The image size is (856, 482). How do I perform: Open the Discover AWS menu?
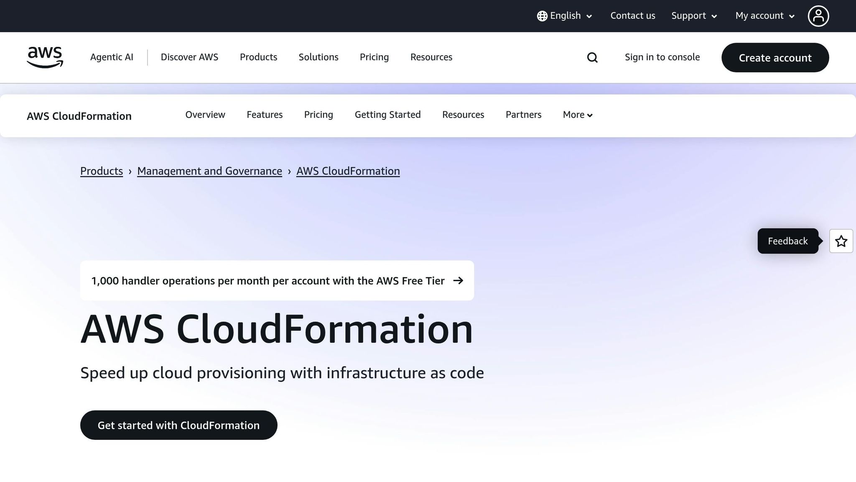click(189, 57)
